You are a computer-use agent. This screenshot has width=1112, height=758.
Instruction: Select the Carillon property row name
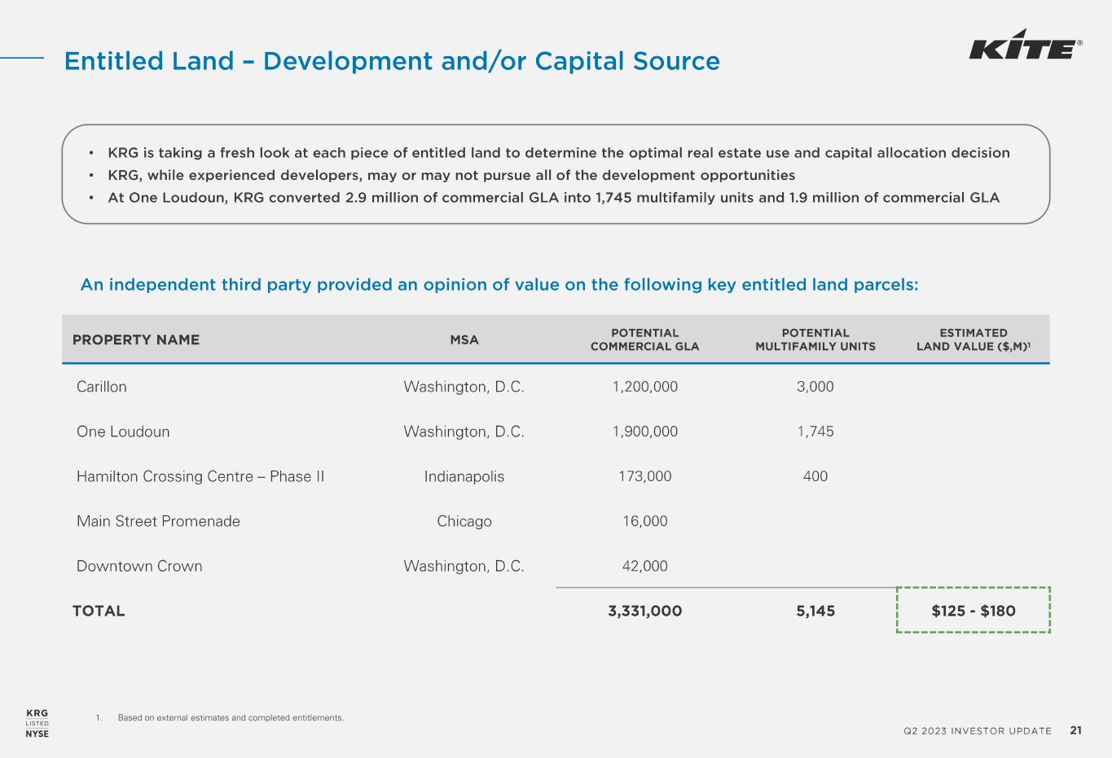pyautogui.click(x=102, y=387)
